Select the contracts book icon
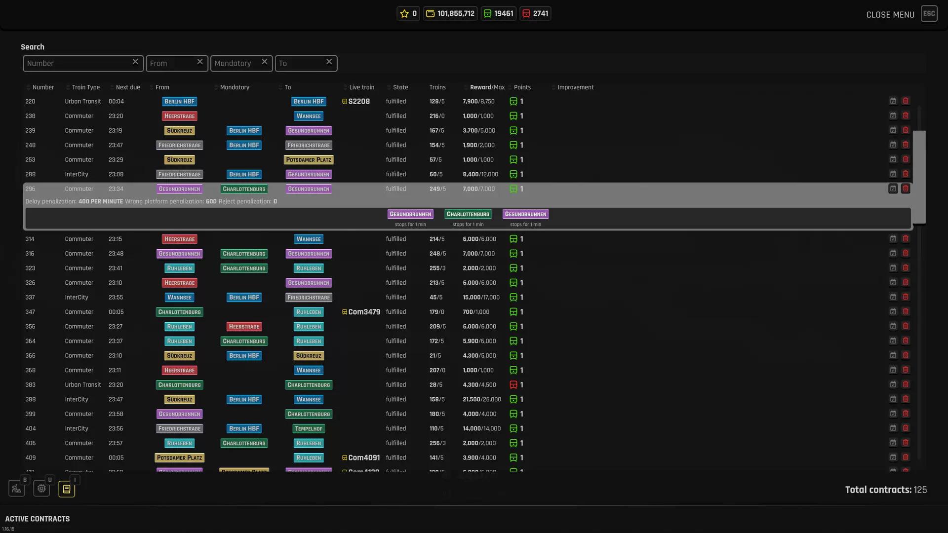948x533 pixels. (67, 489)
